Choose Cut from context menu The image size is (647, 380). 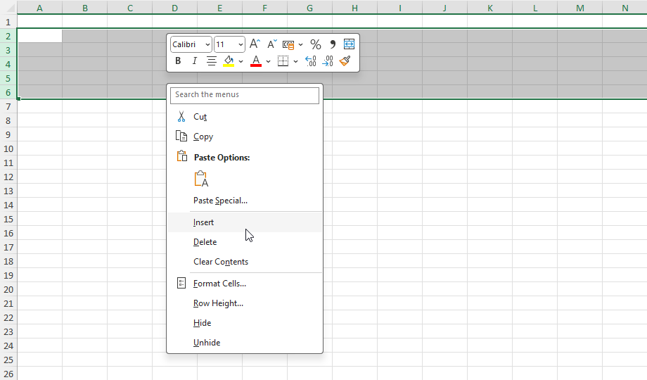(245, 117)
